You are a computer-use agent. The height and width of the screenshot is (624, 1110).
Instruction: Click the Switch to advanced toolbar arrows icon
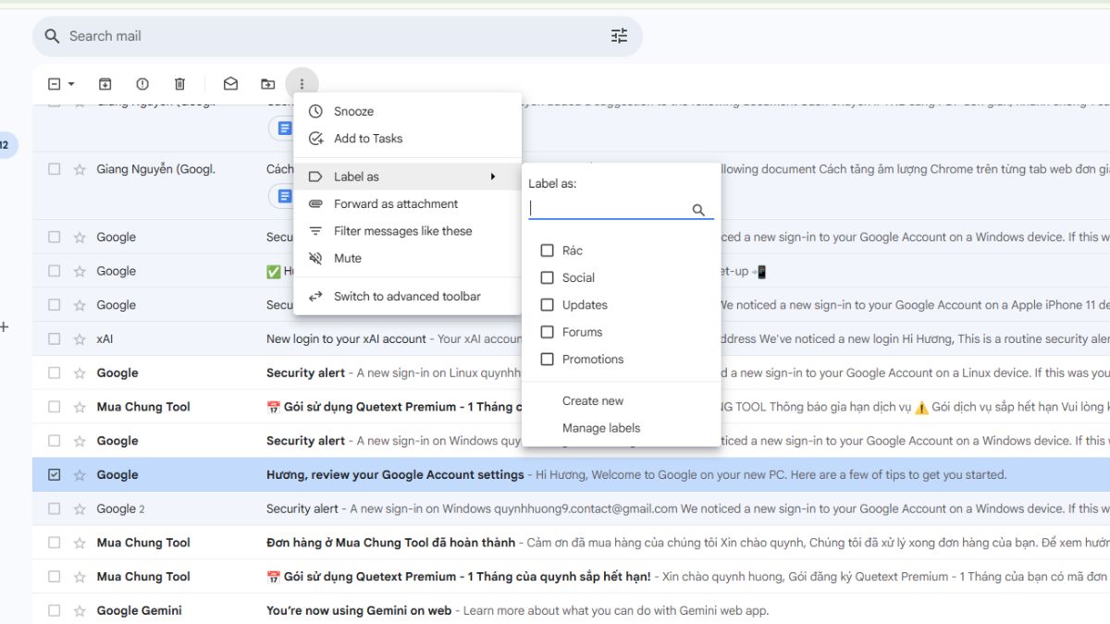click(x=315, y=297)
